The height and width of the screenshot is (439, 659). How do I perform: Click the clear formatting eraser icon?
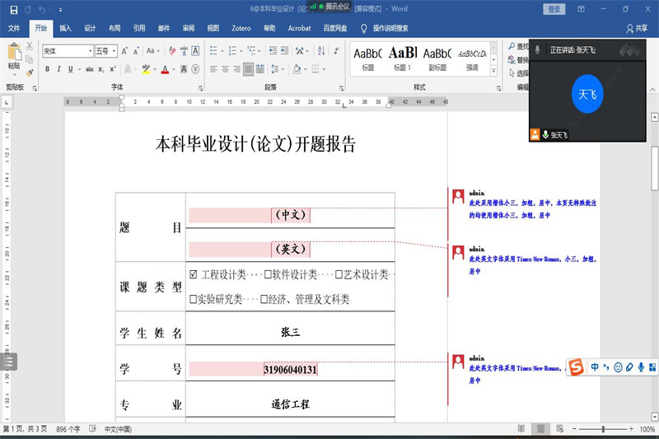tap(171, 51)
